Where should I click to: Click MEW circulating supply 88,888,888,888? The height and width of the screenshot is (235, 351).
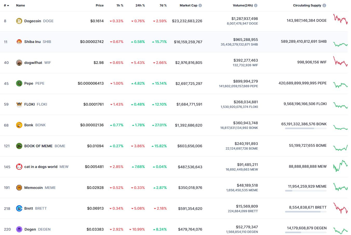pos(308,166)
